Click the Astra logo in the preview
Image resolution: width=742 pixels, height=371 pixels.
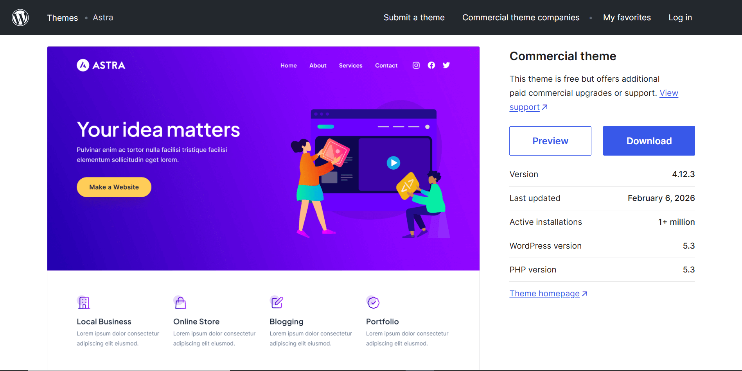point(101,65)
